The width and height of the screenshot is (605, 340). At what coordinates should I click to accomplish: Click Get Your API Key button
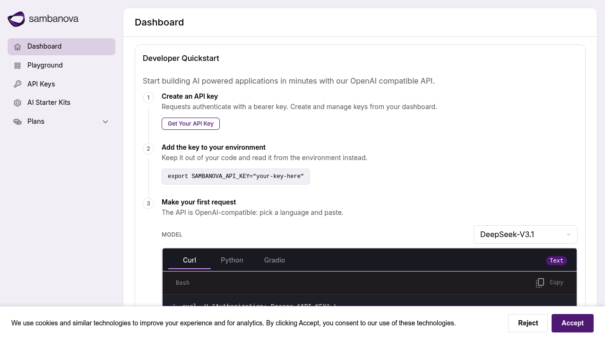coord(190,124)
